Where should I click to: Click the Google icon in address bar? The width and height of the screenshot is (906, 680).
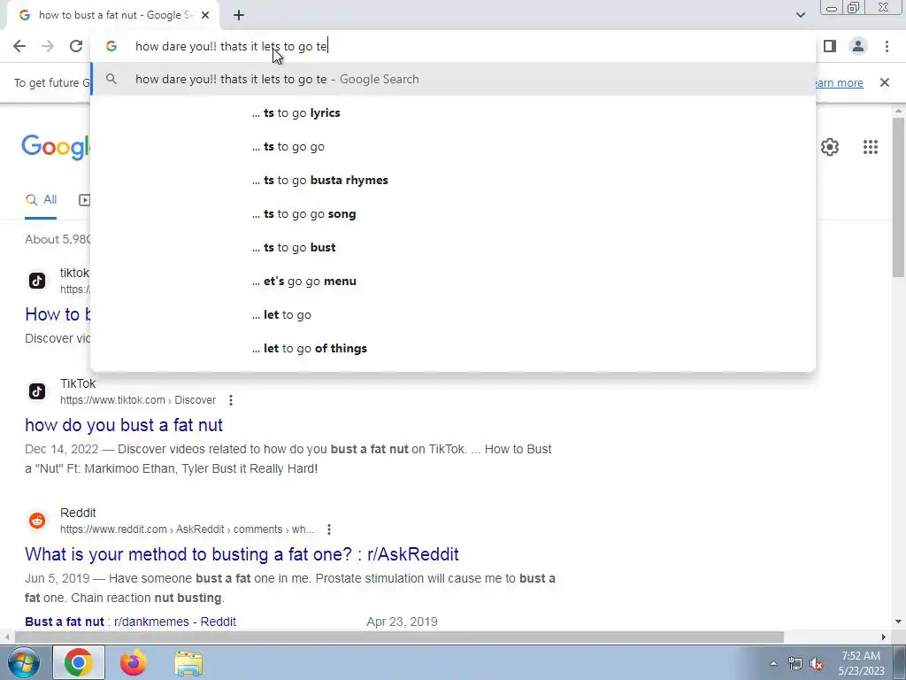tap(111, 46)
